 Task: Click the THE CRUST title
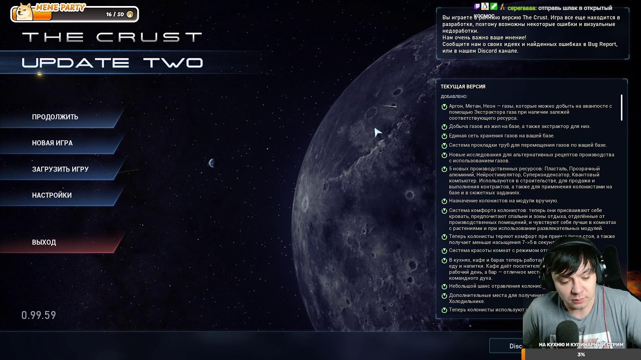(x=112, y=37)
